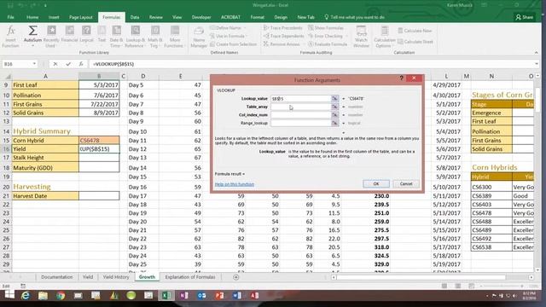Click the Insert Function icon
Screen dimensions: 546x307
click(x=10, y=36)
